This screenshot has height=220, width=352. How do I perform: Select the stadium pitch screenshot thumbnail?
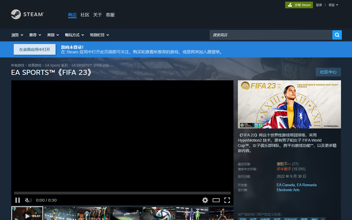pos(126,213)
